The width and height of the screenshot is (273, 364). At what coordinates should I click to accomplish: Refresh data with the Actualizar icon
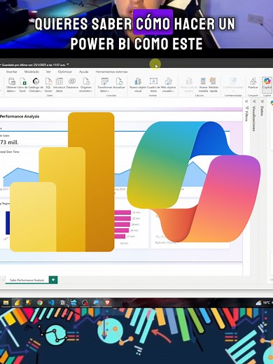click(119, 81)
